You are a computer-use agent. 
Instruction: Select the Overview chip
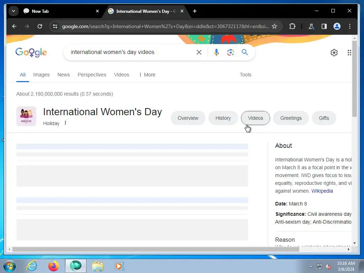tap(188, 118)
